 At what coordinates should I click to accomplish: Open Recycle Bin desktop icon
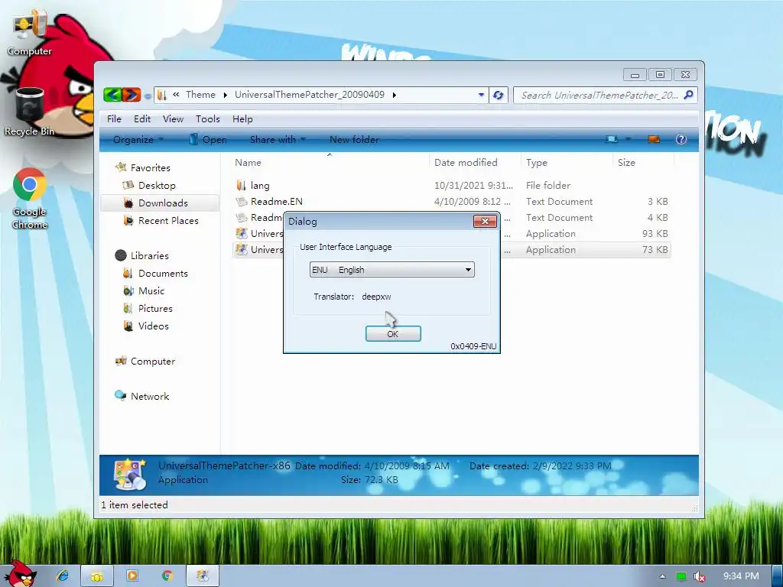click(x=29, y=112)
